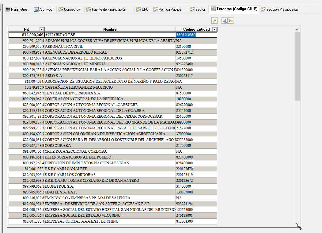This screenshot has width=322, height=233.
Task: Open the Sección Presupuestal tab
Action: point(279,10)
